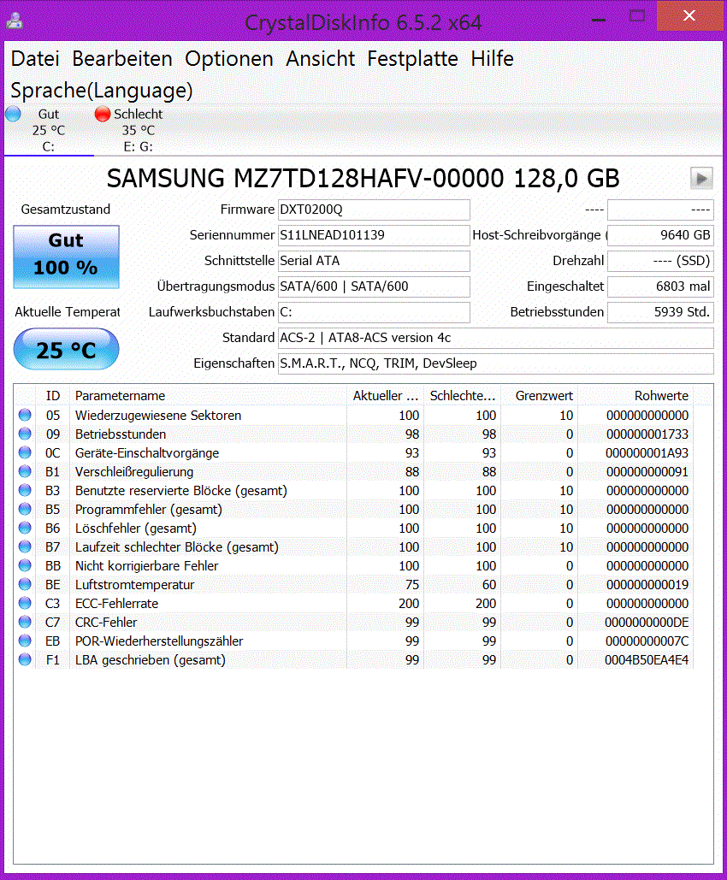
Task: Click the Host-Schreibvorgänge value 9640 GB
Action: 660,235
